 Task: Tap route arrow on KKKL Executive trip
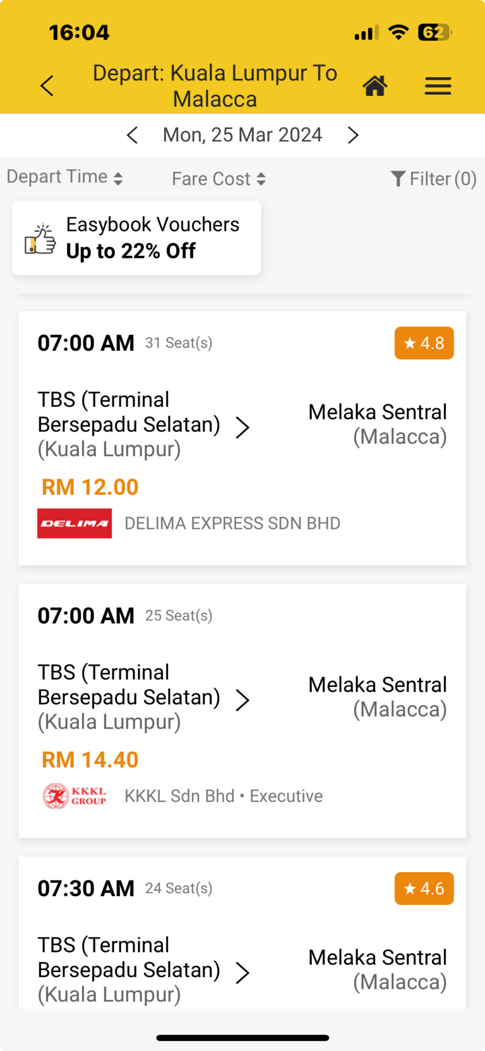pos(242,700)
